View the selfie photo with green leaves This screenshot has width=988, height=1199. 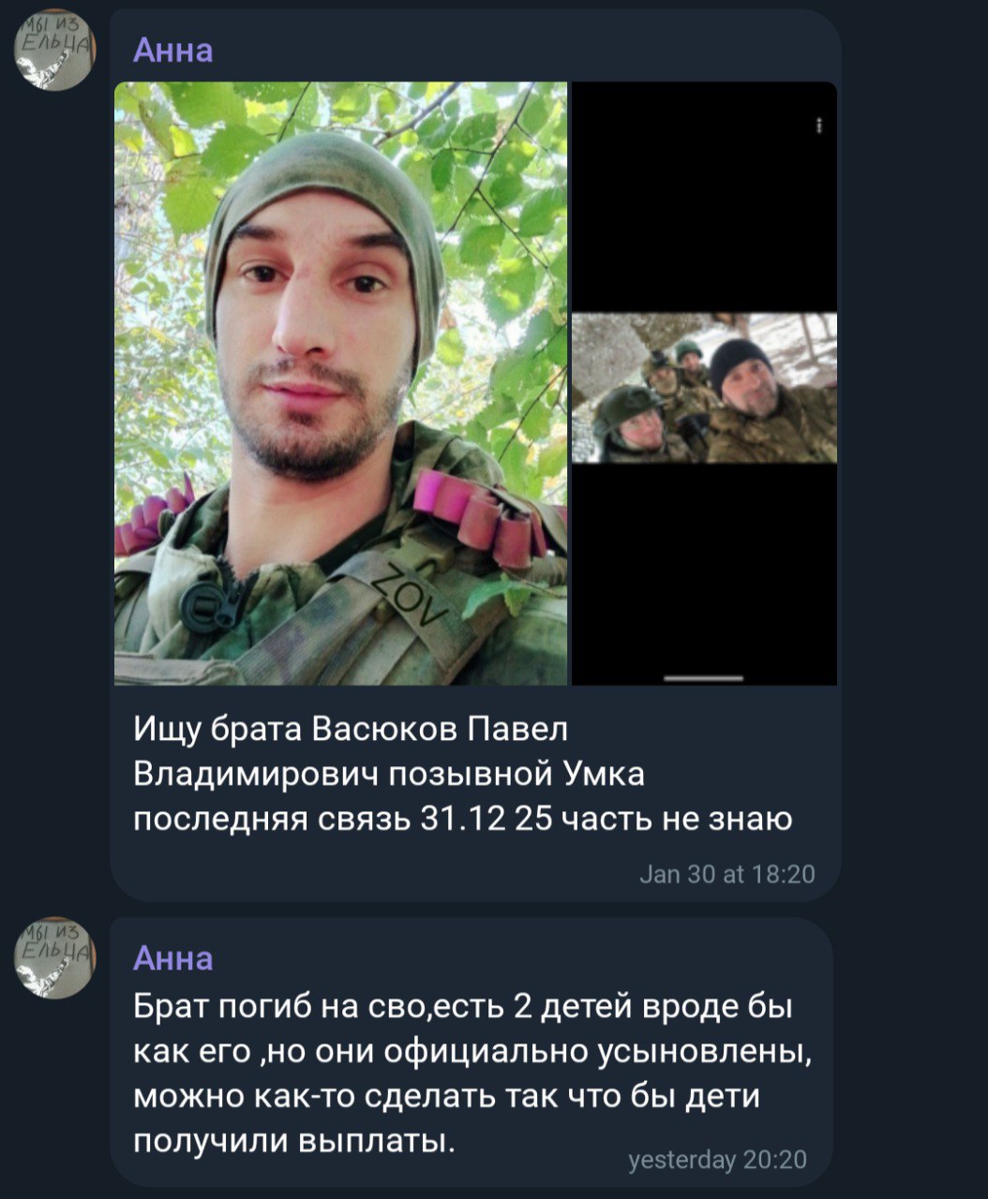click(340, 383)
